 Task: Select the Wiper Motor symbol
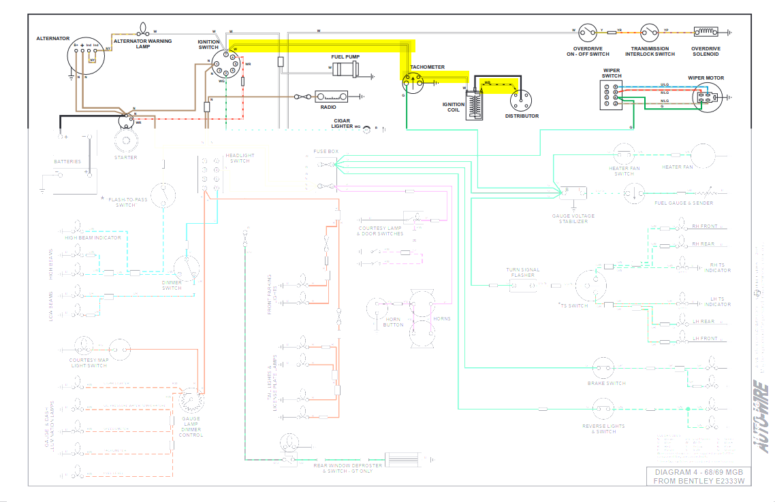point(707,97)
